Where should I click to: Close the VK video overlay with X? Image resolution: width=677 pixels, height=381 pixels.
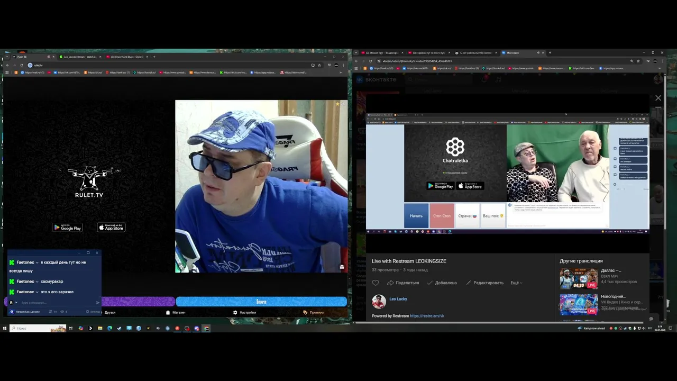[658, 98]
